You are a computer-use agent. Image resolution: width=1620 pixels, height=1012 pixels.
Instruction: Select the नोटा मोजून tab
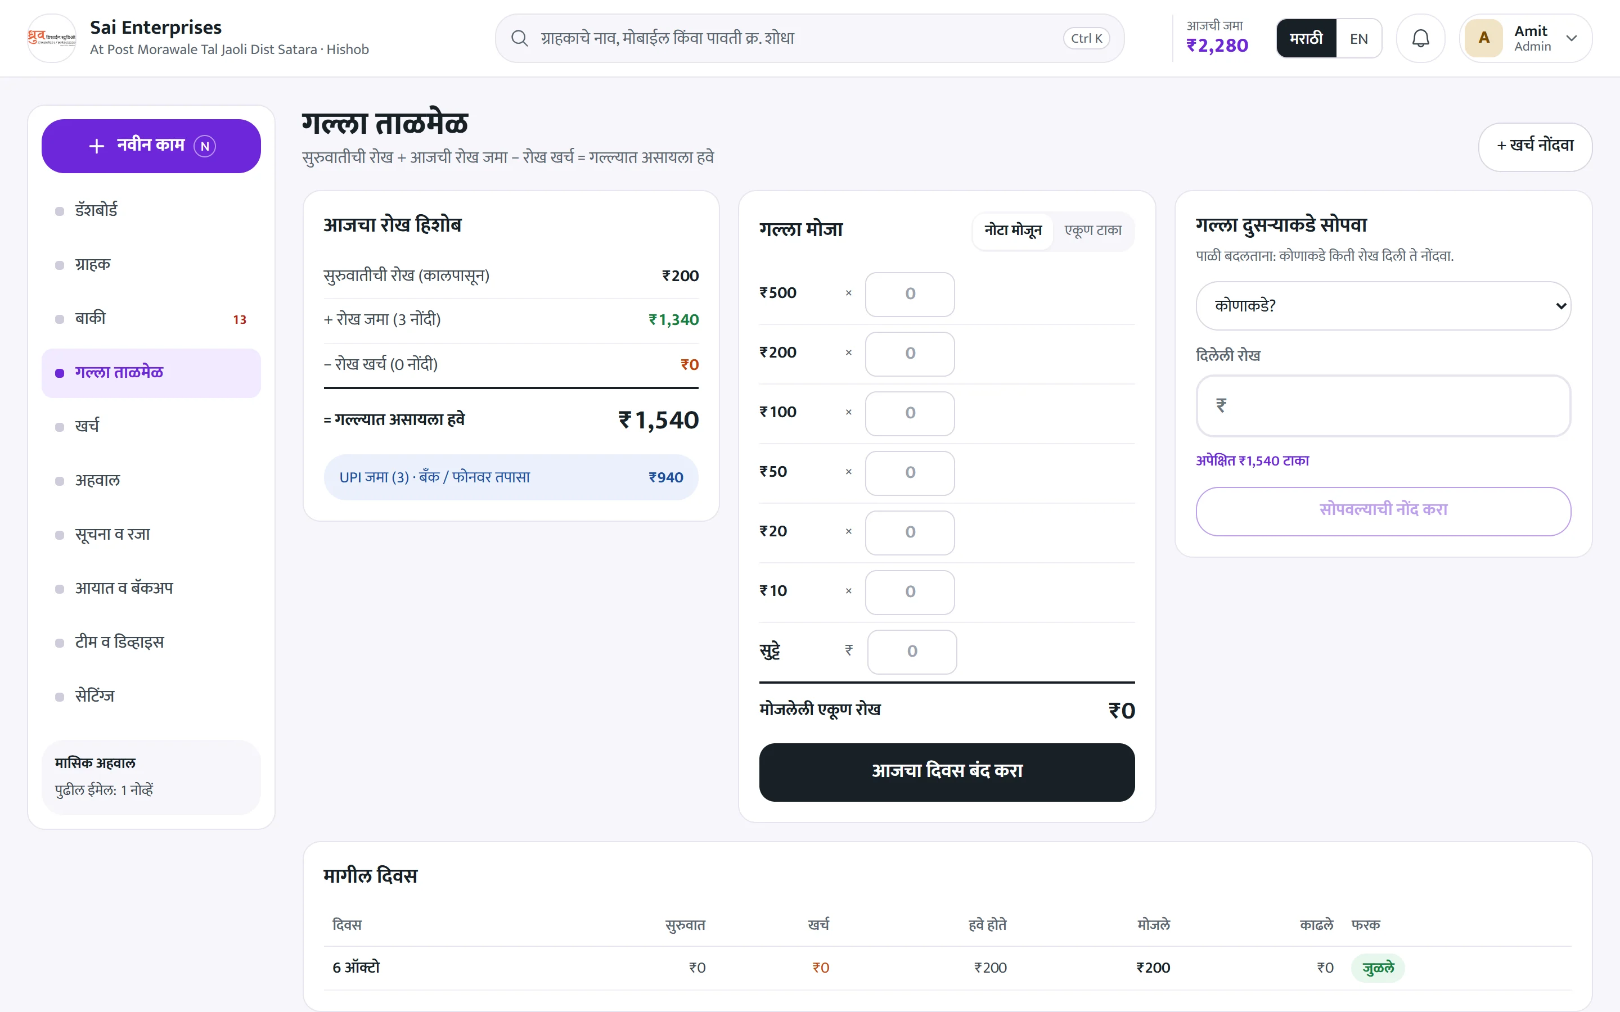(1013, 231)
